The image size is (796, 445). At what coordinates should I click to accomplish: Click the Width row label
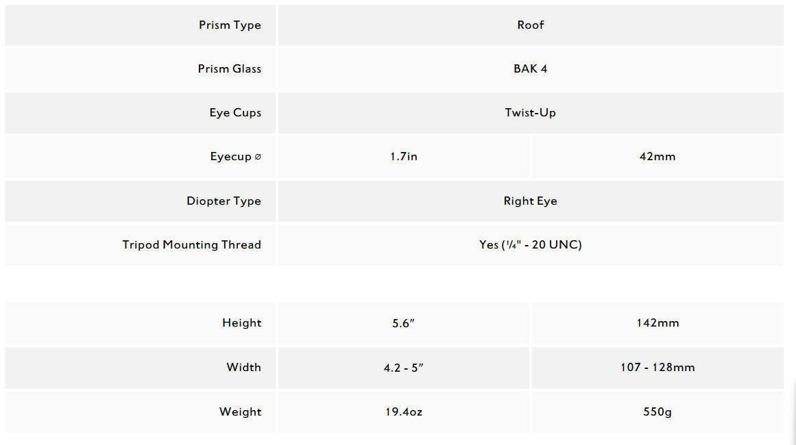(243, 368)
